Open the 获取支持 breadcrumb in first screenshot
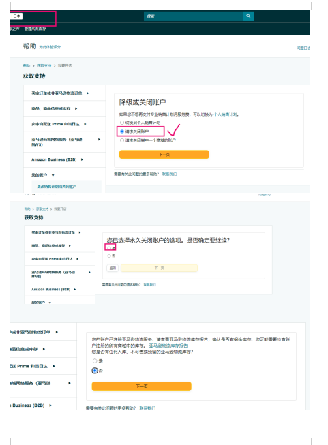Image resolution: width=328 pixels, height=445 pixels. (x=44, y=66)
